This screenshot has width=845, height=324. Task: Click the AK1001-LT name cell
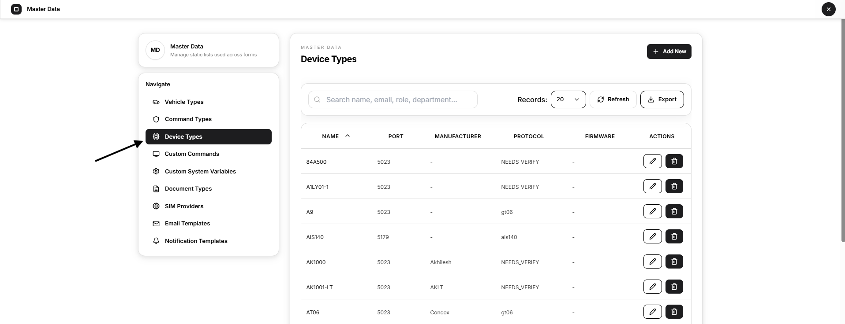pos(319,287)
